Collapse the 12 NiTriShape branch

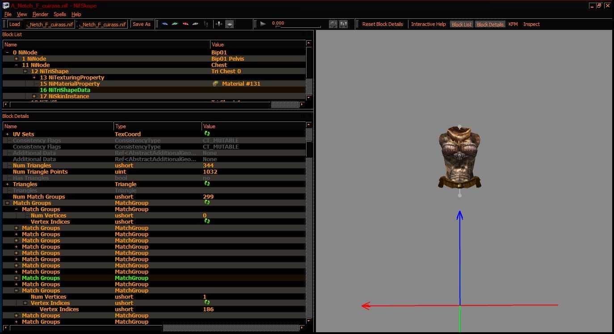click(25, 71)
